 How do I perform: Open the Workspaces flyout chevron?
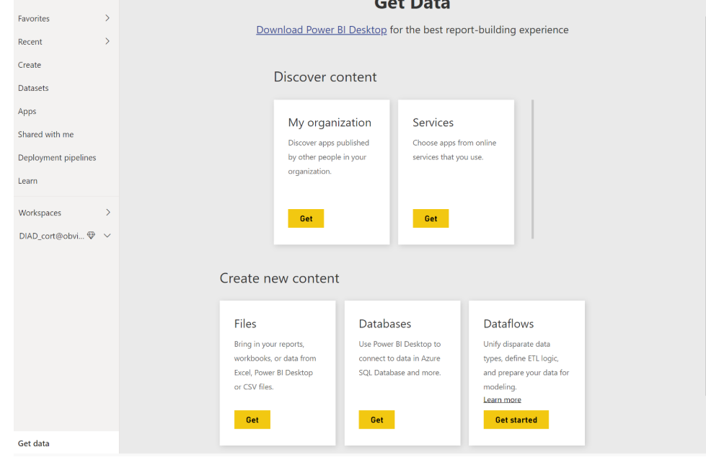(107, 213)
